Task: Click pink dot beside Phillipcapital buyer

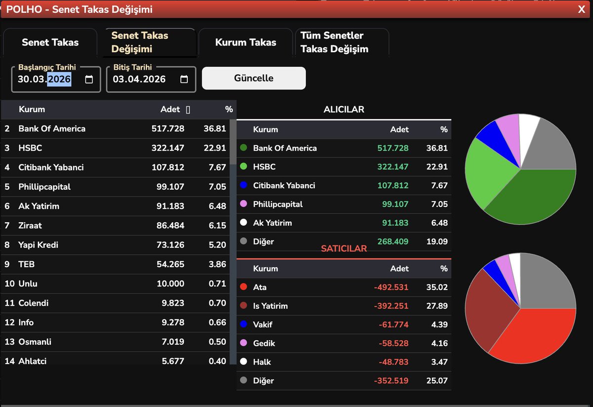Action: (x=243, y=204)
